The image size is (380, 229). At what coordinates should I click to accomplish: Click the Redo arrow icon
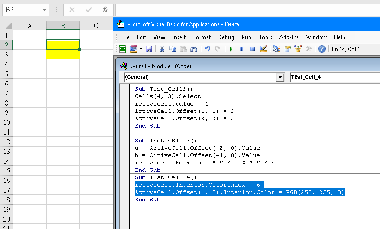click(218, 49)
